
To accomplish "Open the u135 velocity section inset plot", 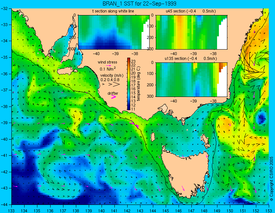I will [x=191, y=79].
